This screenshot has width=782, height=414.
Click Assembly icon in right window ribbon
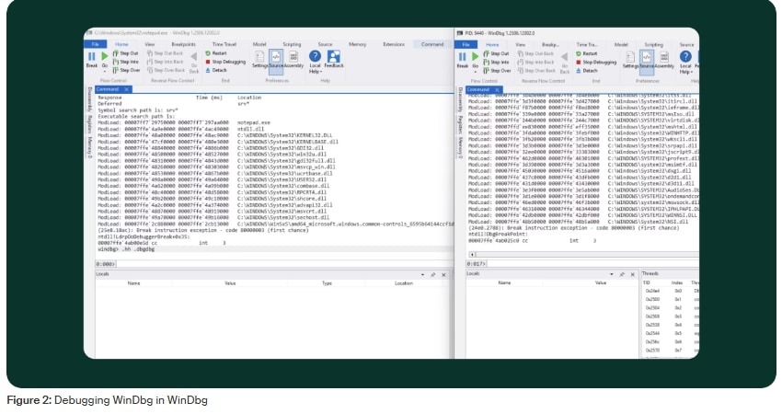coord(665,59)
